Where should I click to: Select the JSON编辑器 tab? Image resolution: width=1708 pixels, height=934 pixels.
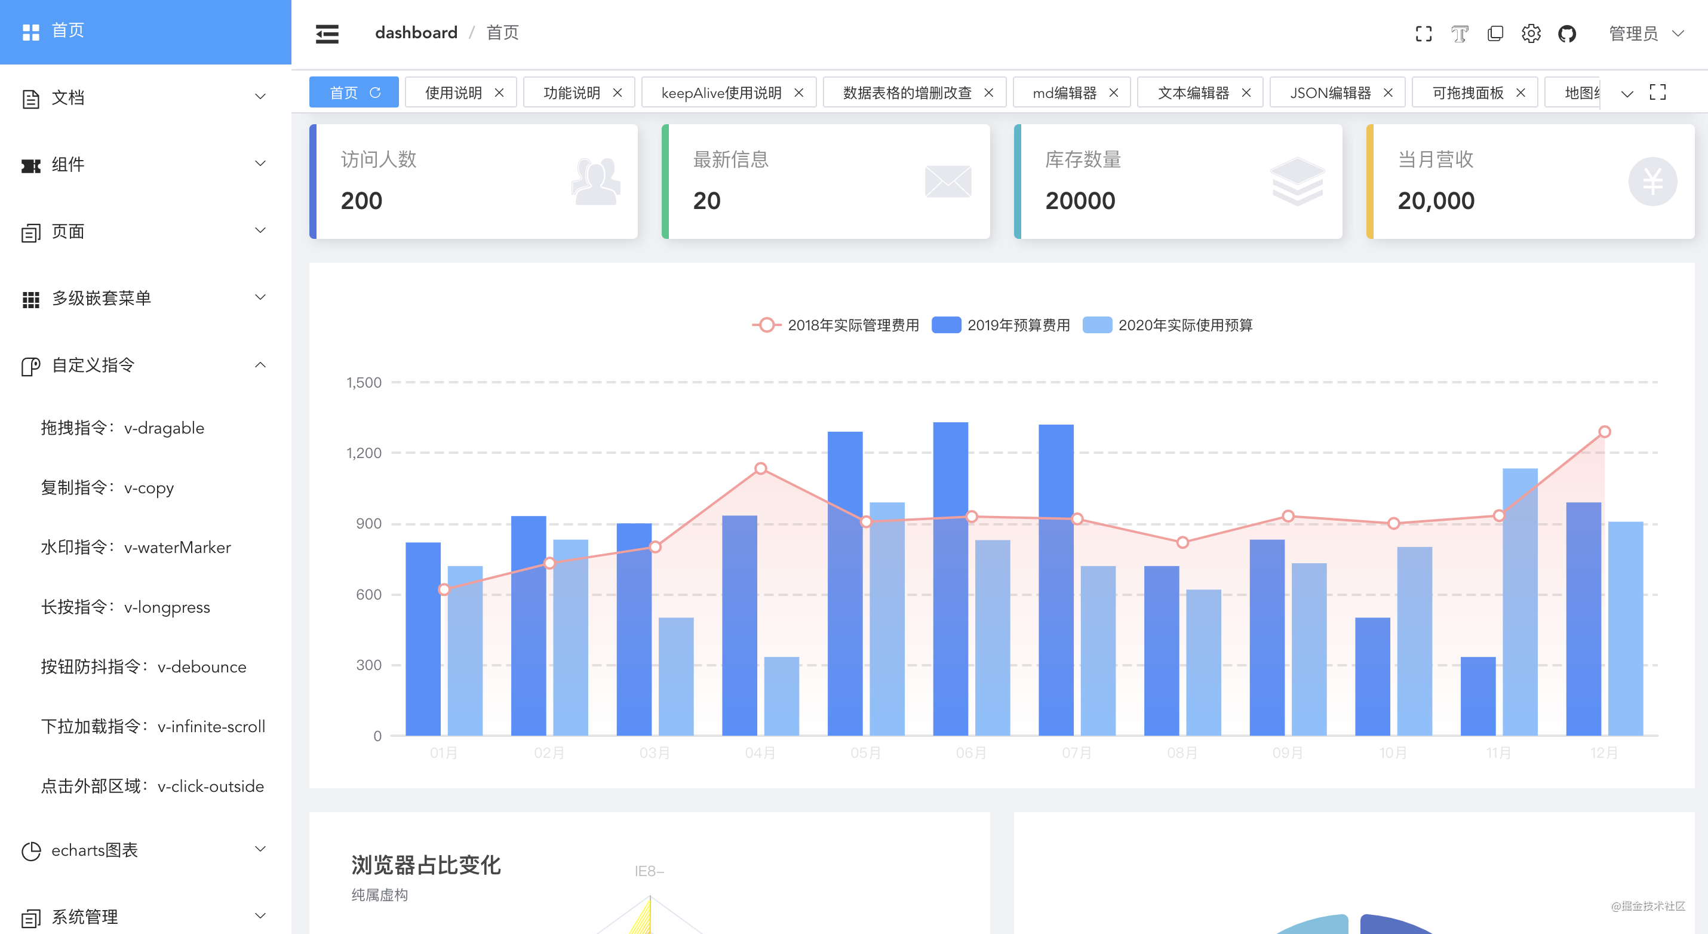(x=1329, y=92)
